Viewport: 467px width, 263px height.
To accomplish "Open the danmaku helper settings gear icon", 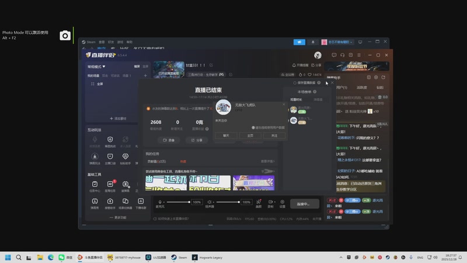I will tap(376, 77).
